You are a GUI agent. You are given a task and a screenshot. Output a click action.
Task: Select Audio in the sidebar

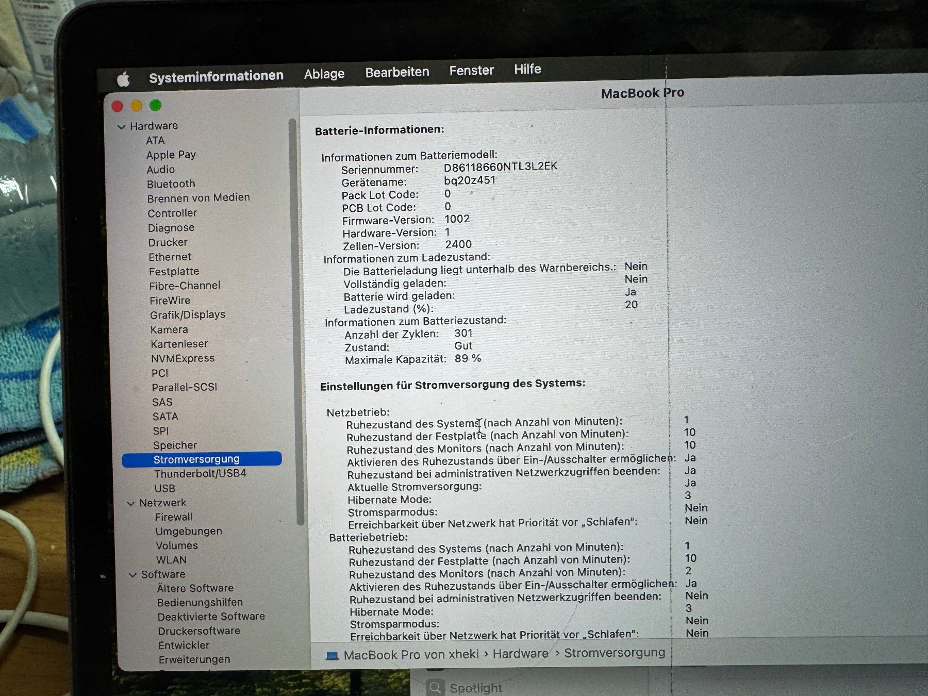[x=160, y=170]
